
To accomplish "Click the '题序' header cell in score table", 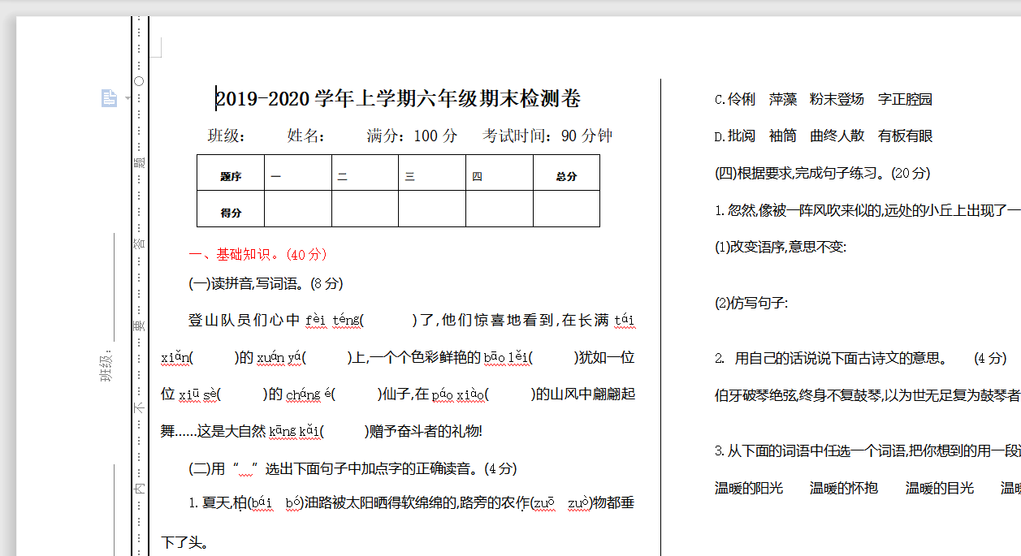I will pyautogui.click(x=231, y=176).
